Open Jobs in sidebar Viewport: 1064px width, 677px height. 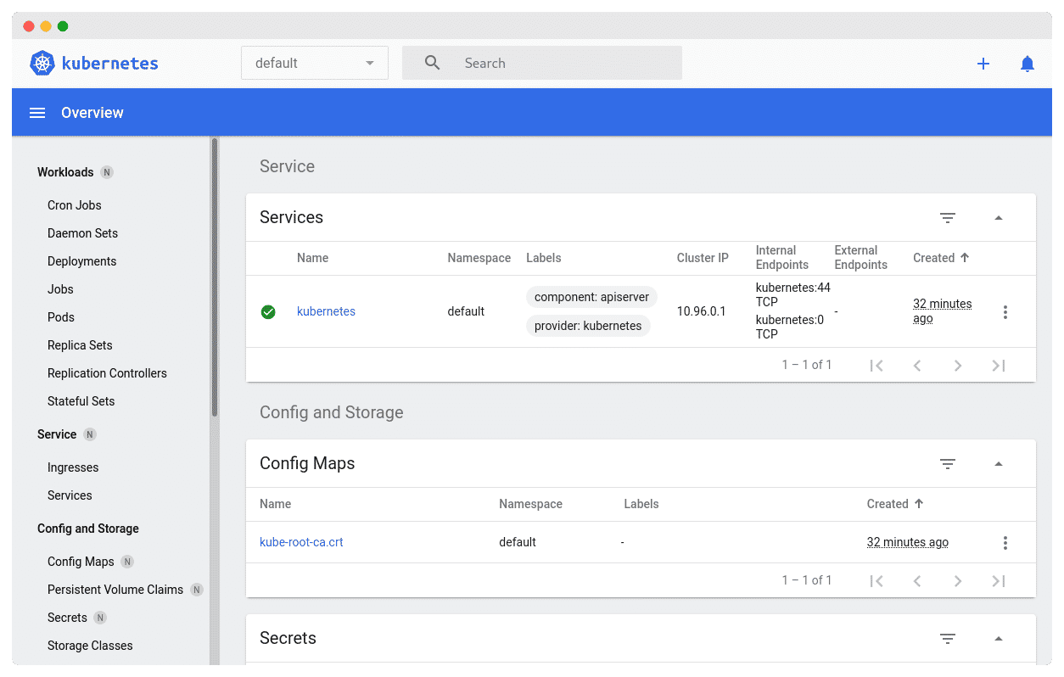coord(60,289)
